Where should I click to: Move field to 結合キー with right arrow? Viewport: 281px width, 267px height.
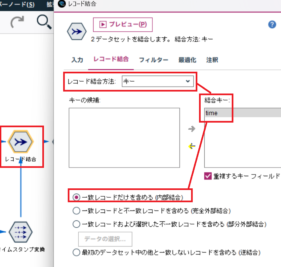[192, 129]
